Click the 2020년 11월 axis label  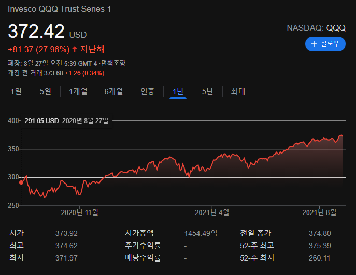point(79,212)
